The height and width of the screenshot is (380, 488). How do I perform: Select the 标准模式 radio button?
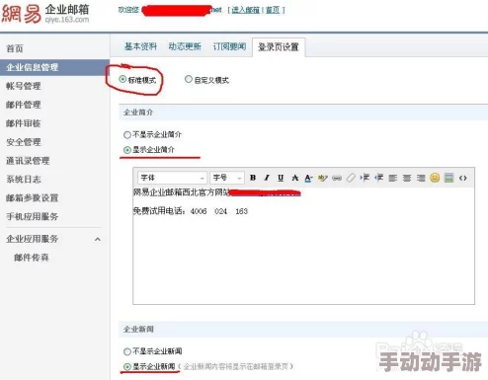click(x=122, y=79)
